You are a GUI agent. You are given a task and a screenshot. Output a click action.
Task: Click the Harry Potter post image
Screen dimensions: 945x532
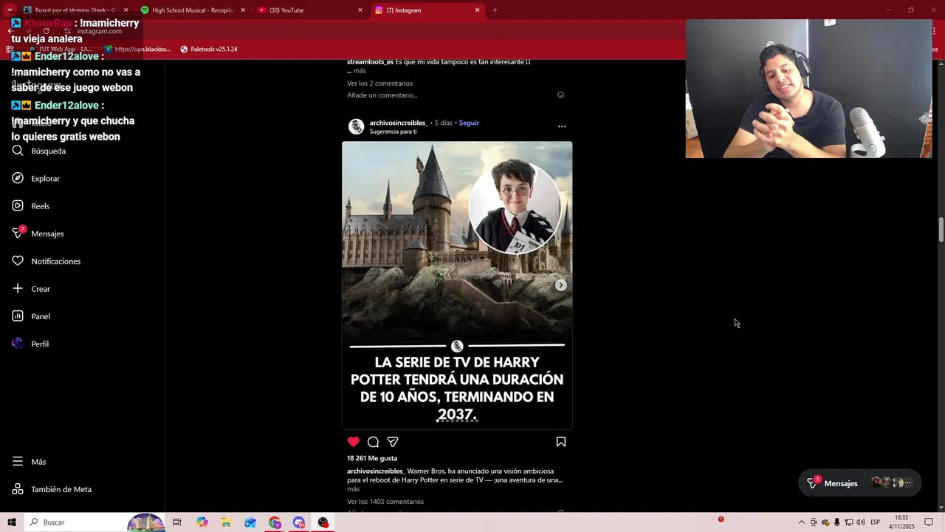[x=457, y=285]
